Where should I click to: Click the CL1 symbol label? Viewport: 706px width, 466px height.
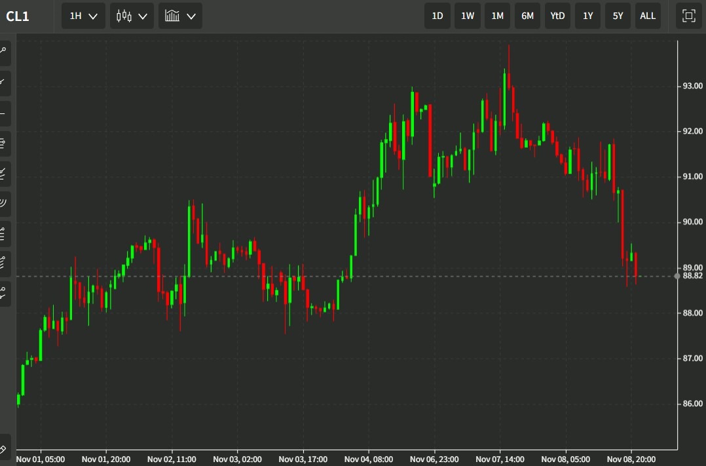point(18,16)
